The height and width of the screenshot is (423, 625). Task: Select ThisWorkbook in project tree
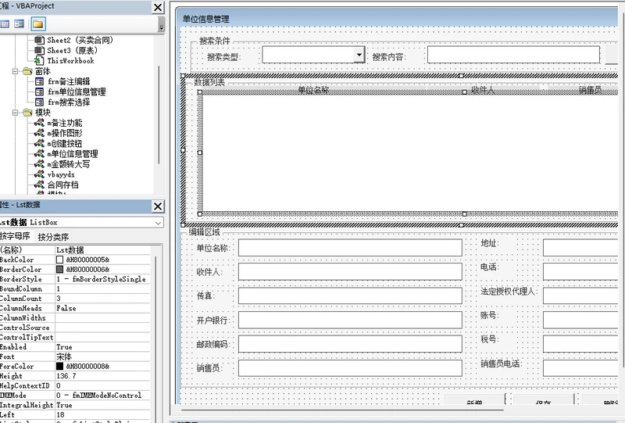pos(70,61)
